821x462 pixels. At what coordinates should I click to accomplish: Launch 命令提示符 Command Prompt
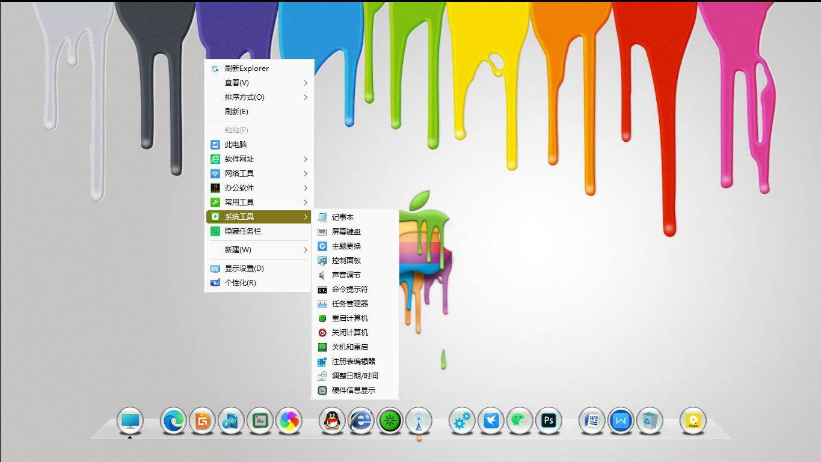click(355, 290)
